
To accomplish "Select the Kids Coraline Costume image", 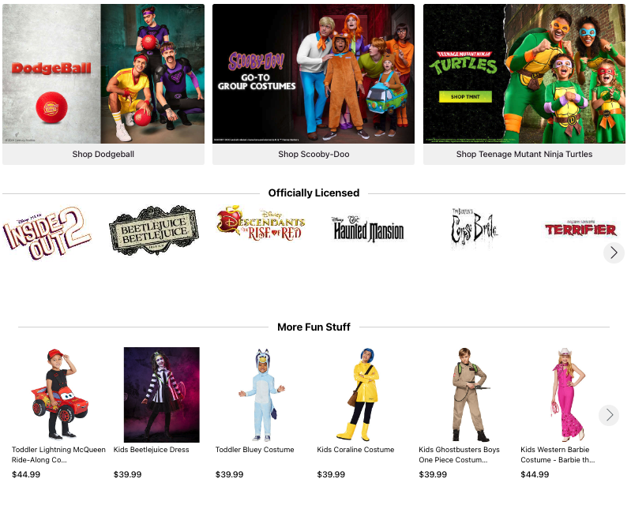I will click(x=364, y=395).
